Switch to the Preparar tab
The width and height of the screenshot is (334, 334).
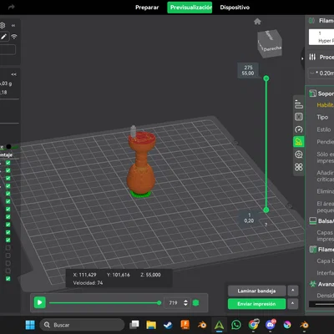pyautogui.click(x=147, y=8)
